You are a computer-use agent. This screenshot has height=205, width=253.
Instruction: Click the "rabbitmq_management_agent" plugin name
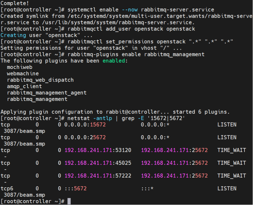pyautogui.click(x=47, y=93)
